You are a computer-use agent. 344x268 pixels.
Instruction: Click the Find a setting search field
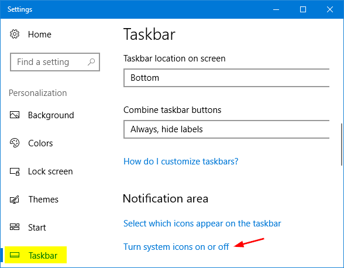click(x=55, y=62)
